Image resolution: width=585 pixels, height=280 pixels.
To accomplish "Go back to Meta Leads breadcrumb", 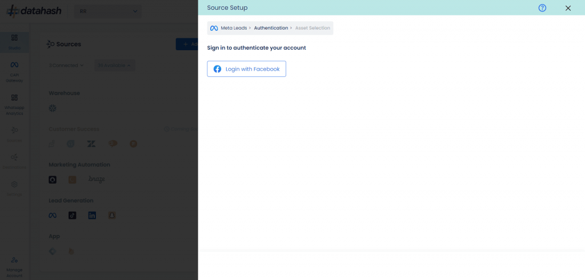I will (x=233, y=28).
